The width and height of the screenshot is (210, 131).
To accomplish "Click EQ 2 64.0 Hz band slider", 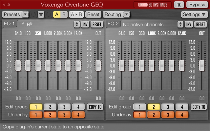I will (122, 65).
